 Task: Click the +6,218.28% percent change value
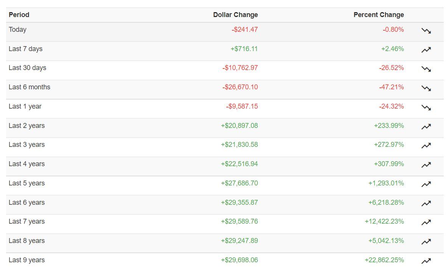coord(386,202)
